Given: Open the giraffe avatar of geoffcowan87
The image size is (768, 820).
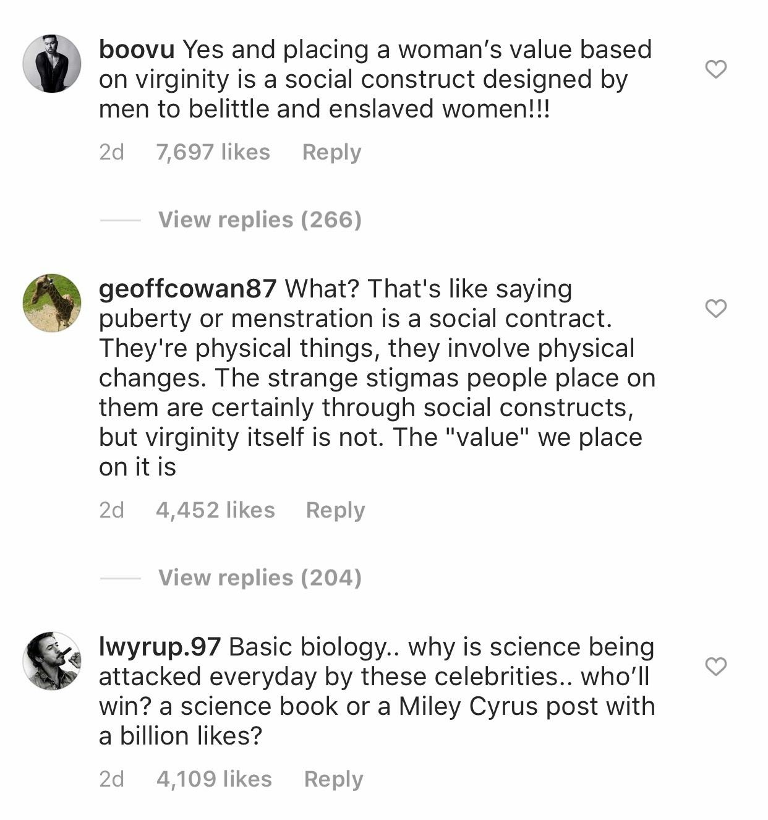Looking at the screenshot, I should [52, 303].
